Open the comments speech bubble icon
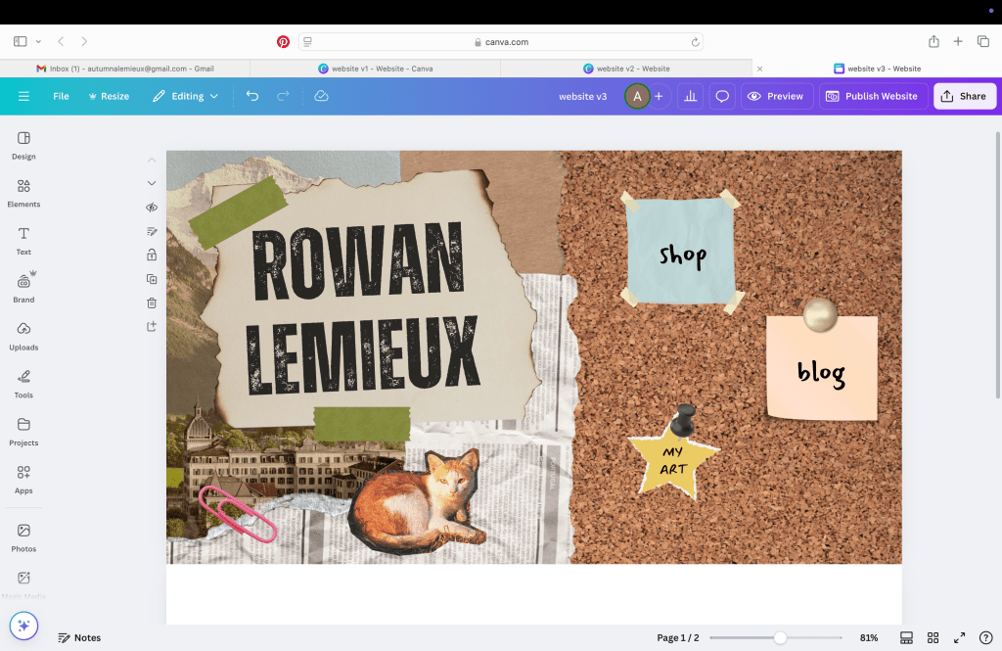The image size is (1002, 651). pos(722,96)
